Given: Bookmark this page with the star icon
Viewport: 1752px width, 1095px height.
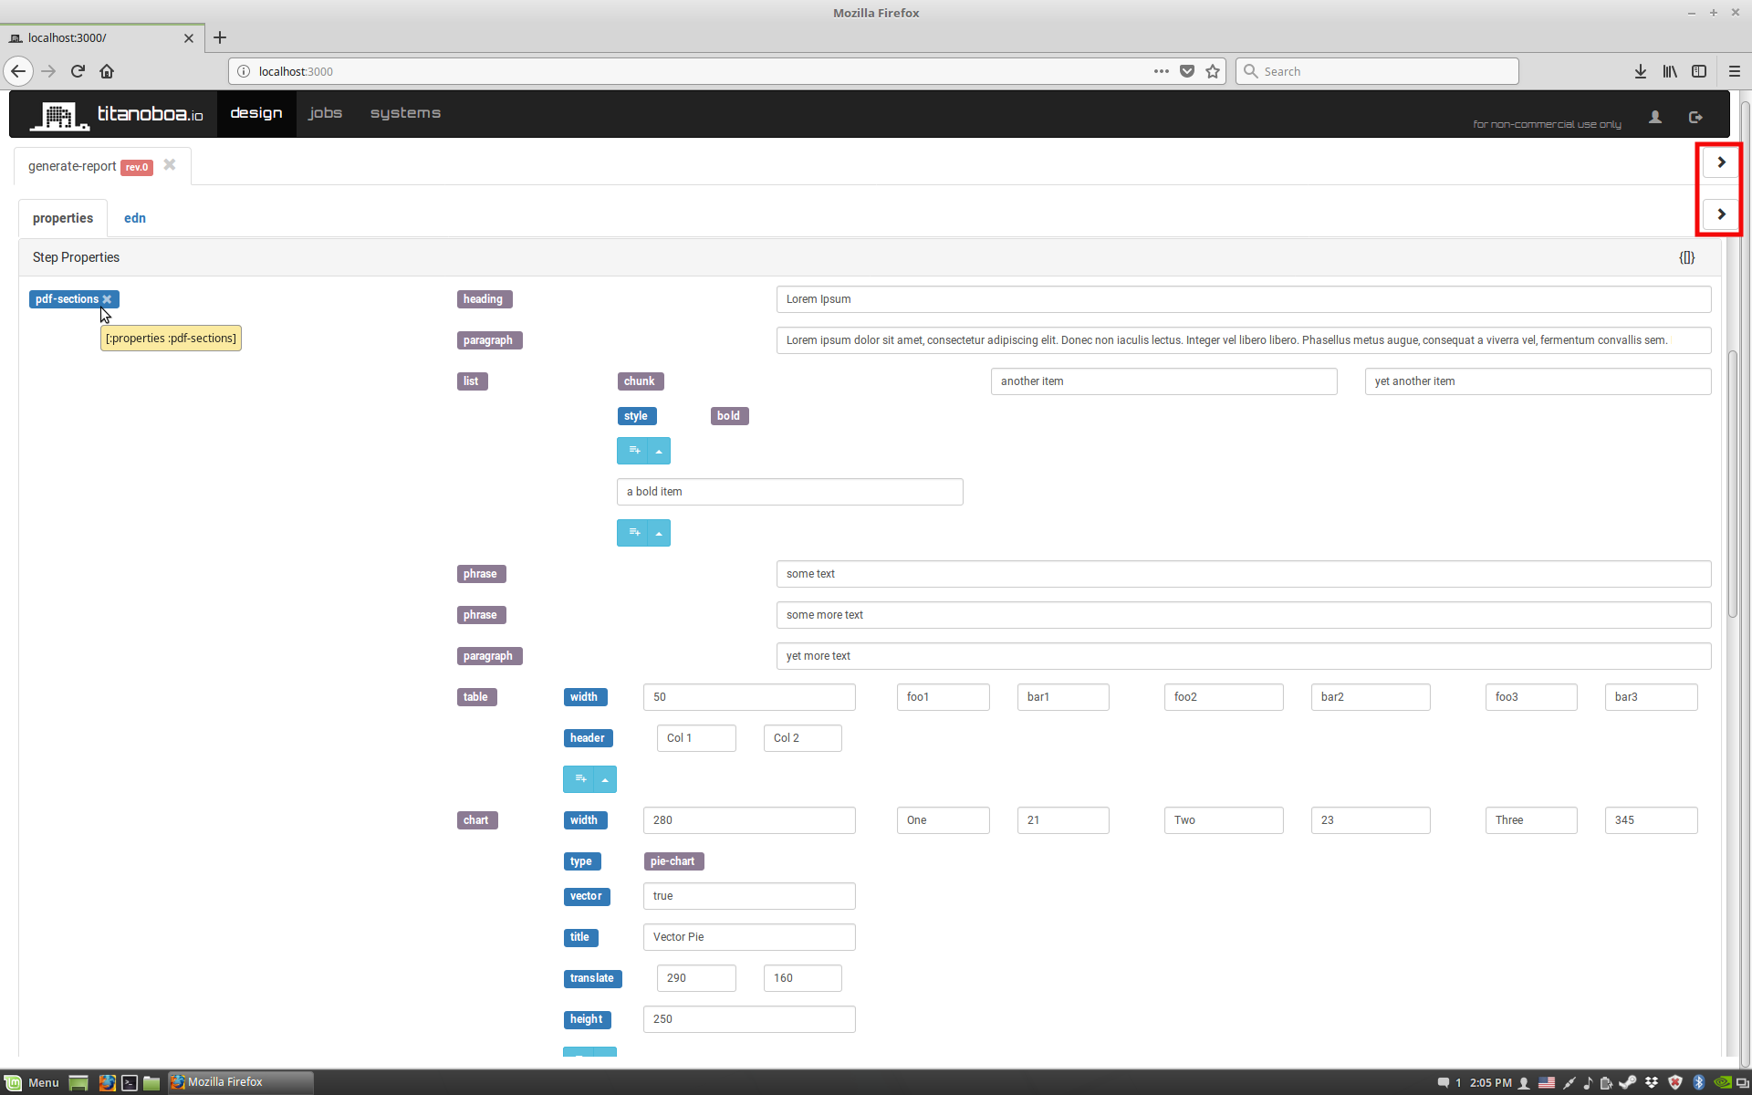Looking at the screenshot, I should click(x=1213, y=71).
